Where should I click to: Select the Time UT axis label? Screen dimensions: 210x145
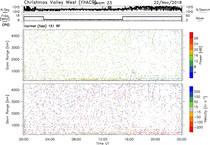(103, 143)
